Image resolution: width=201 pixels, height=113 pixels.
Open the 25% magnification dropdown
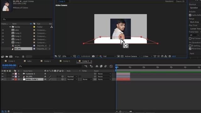(x=67, y=56)
